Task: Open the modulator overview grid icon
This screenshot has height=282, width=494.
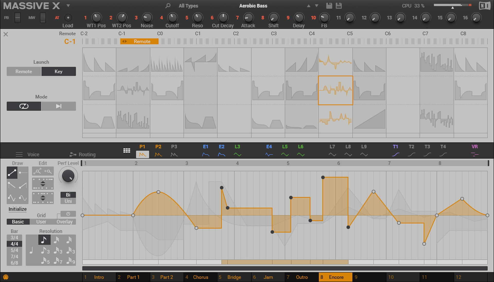Action: [127, 151]
